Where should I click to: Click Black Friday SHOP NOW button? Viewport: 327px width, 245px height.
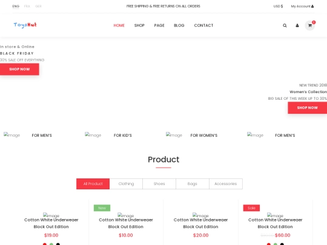19,69
